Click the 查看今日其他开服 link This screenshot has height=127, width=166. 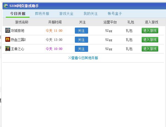[x=83, y=58]
